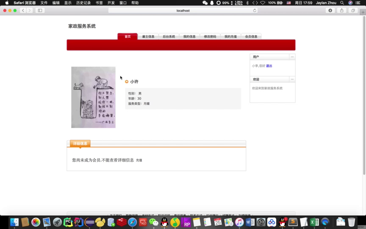Viewport: 366px width, 229px height.
Task: Open Finder from the Dock
Action: [14, 222]
